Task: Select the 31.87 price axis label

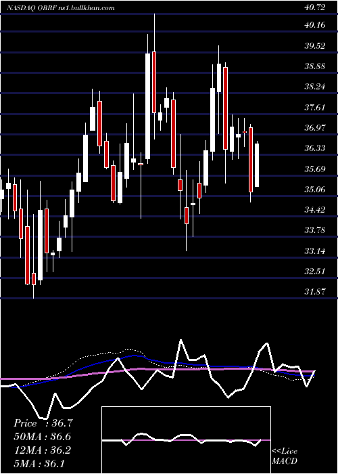Action: 315,292
